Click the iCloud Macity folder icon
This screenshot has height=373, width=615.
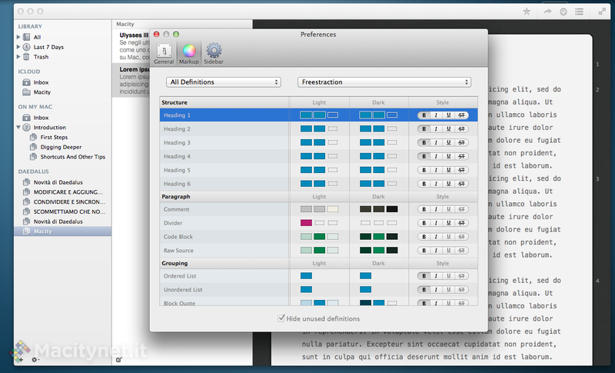pyautogui.click(x=26, y=92)
